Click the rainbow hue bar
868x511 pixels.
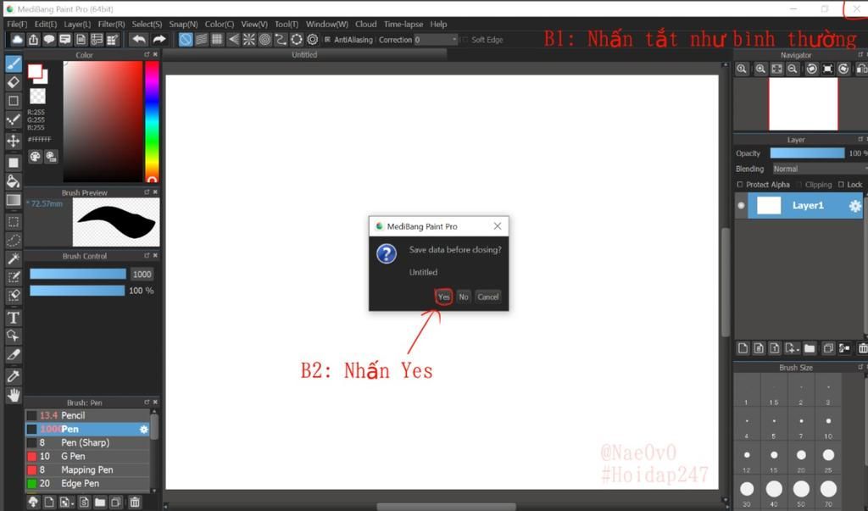click(152, 121)
